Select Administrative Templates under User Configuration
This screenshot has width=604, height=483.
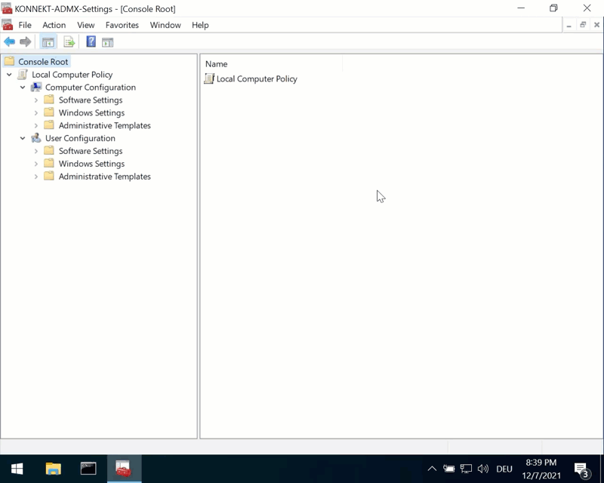104,177
